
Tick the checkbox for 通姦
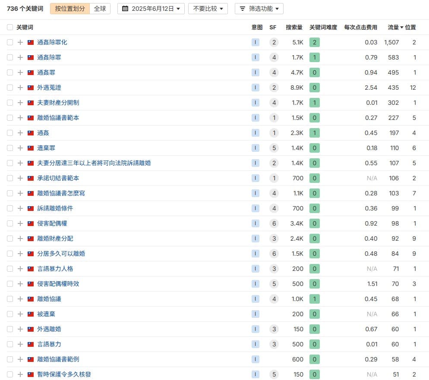tap(10, 133)
